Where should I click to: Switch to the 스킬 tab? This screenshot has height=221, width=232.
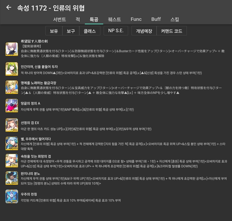coord(175,19)
